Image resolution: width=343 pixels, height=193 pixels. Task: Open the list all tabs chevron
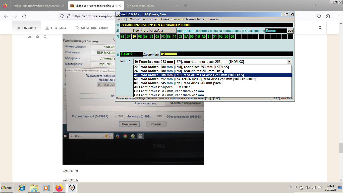click(x=315, y=6)
